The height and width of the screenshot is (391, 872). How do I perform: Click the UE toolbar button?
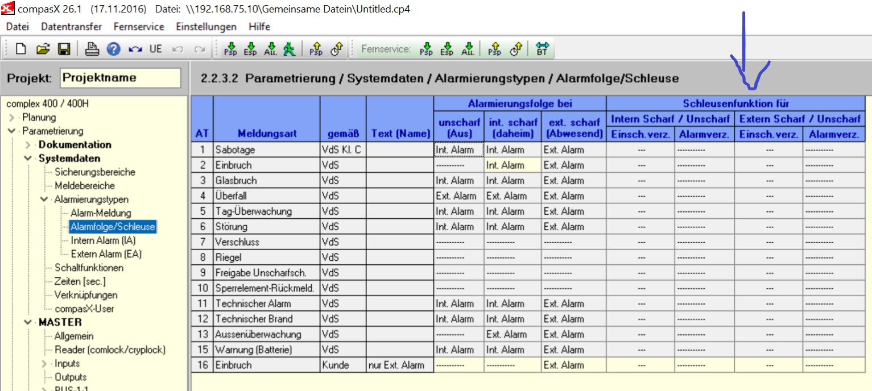pos(156,49)
